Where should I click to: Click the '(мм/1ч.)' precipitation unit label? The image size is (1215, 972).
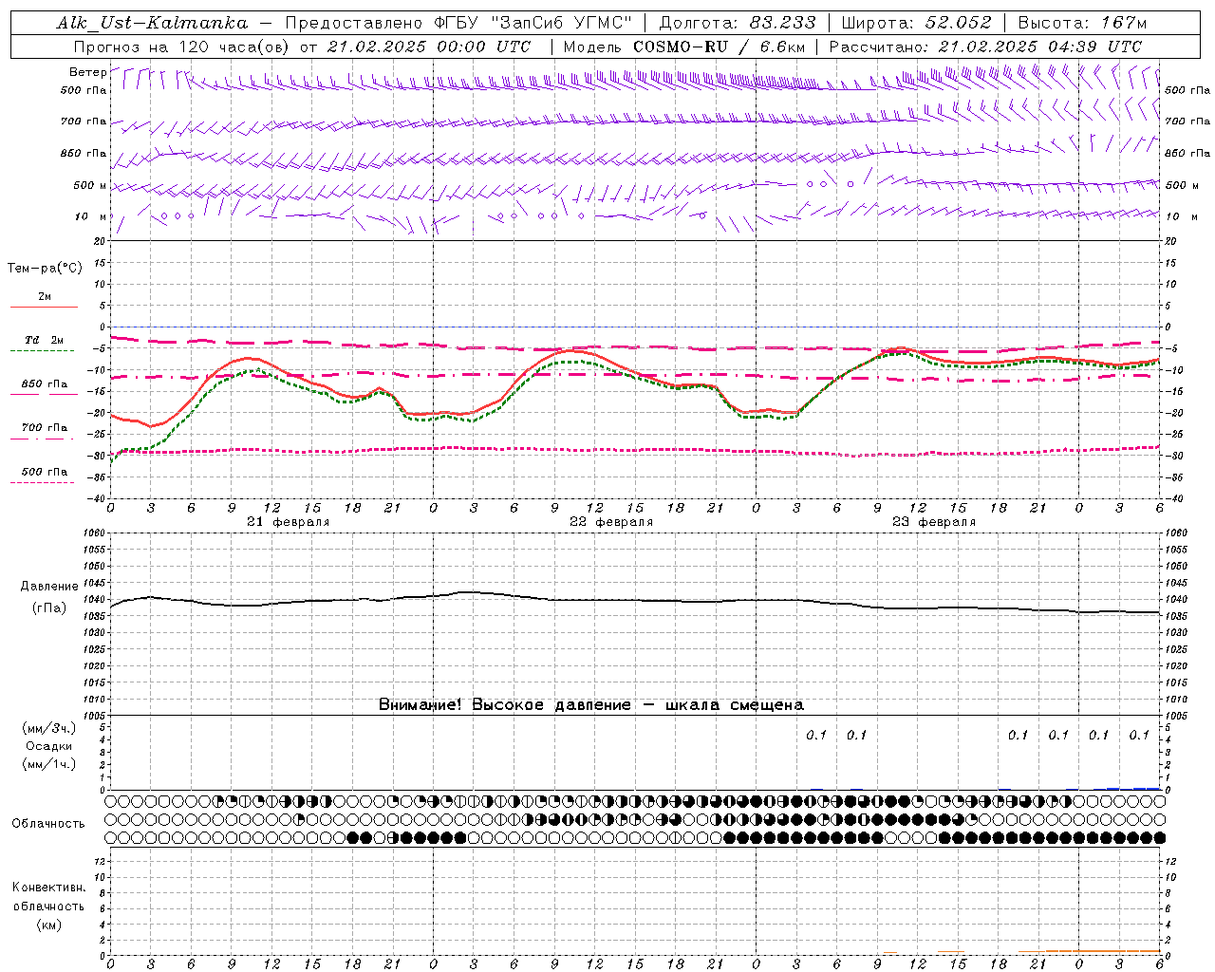click(49, 764)
